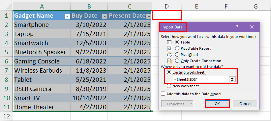Select column A header

[x=42, y=6]
